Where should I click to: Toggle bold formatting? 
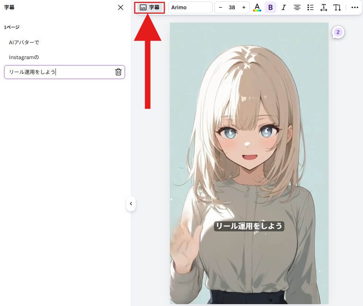click(270, 7)
